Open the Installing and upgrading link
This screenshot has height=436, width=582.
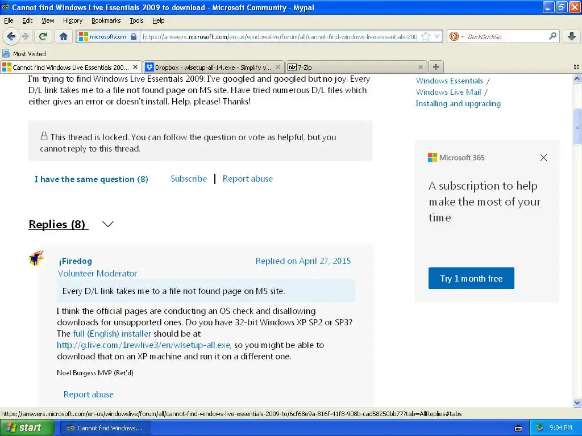coord(458,103)
